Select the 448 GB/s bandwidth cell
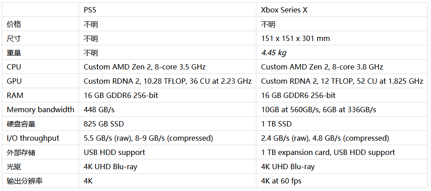 point(99,110)
